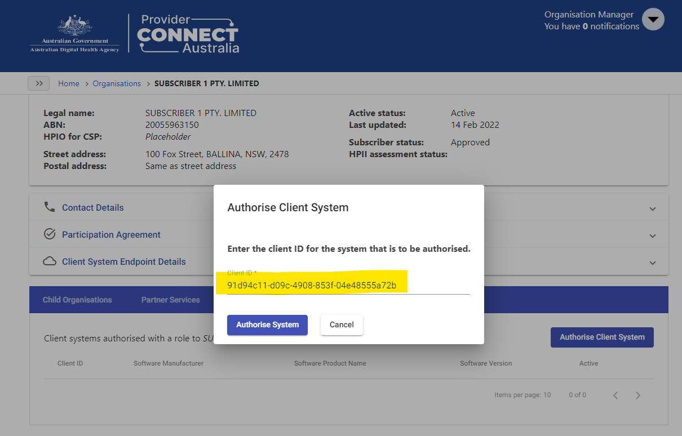The image size is (682, 436).
Task: Expand the Participation Agreement section
Action: [x=652, y=235]
